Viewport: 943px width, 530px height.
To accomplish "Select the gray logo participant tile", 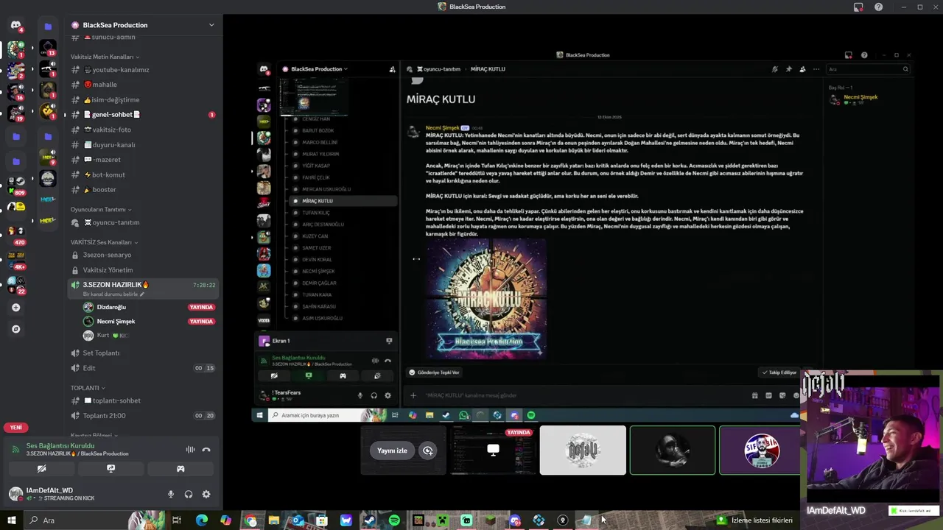I will pos(583,451).
